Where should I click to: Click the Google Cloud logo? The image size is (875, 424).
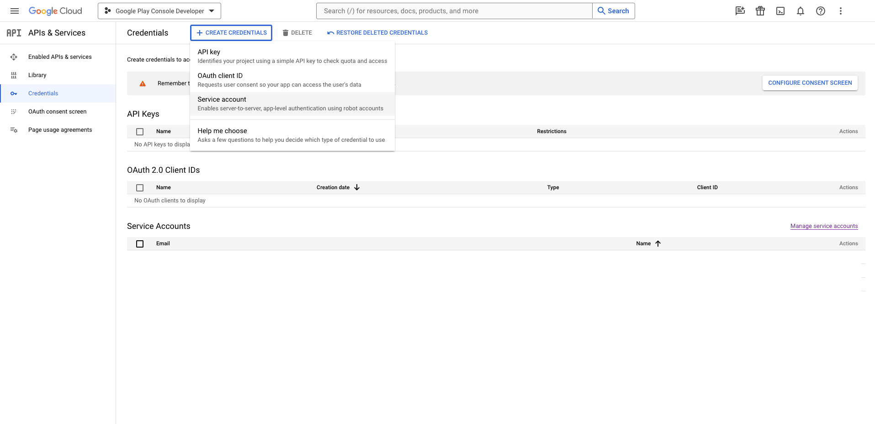[x=55, y=11]
